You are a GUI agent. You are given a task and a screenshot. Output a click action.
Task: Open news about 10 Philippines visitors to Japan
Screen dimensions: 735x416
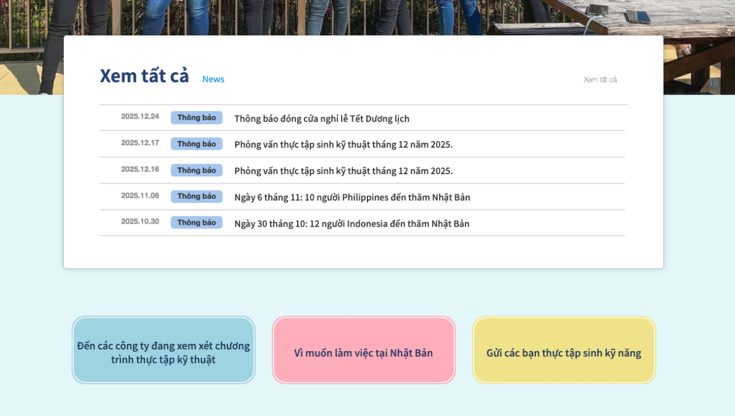352,197
